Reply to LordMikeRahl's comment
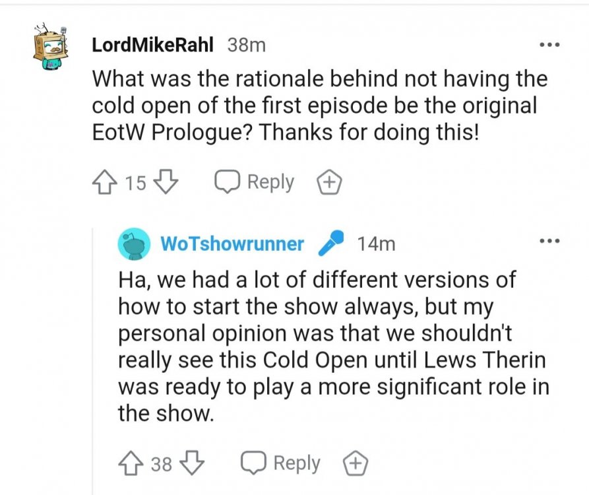589x495 pixels. (255, 182)
